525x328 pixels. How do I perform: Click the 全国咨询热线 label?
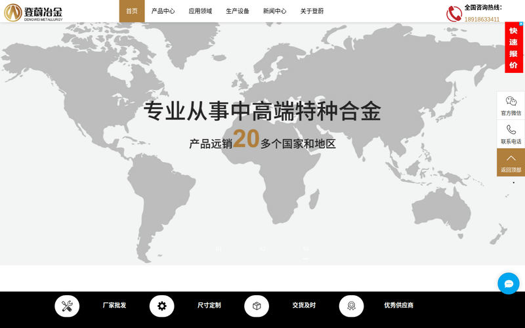click(483, 7)
